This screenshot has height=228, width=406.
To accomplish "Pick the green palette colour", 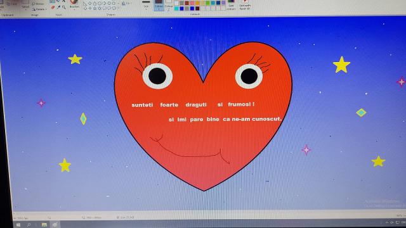I will tap(207, 3).
